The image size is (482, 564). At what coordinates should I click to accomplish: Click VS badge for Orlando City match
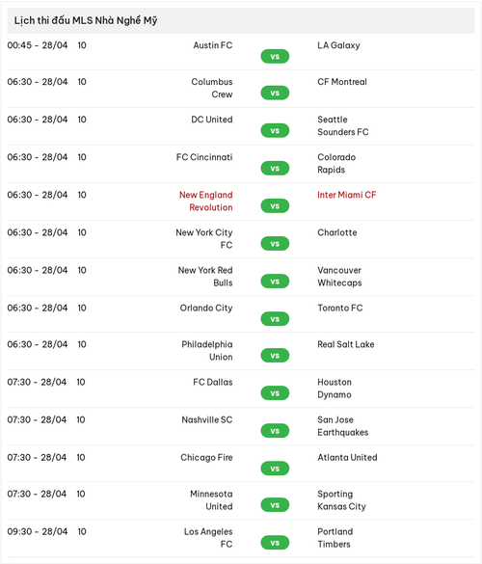tap(275, 319)
